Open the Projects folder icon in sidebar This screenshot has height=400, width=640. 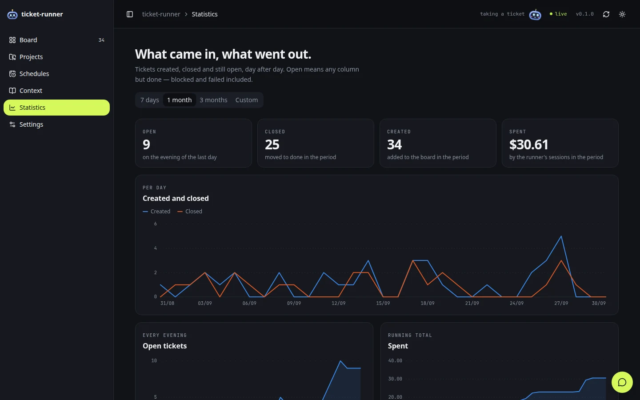tap(12, 57)
